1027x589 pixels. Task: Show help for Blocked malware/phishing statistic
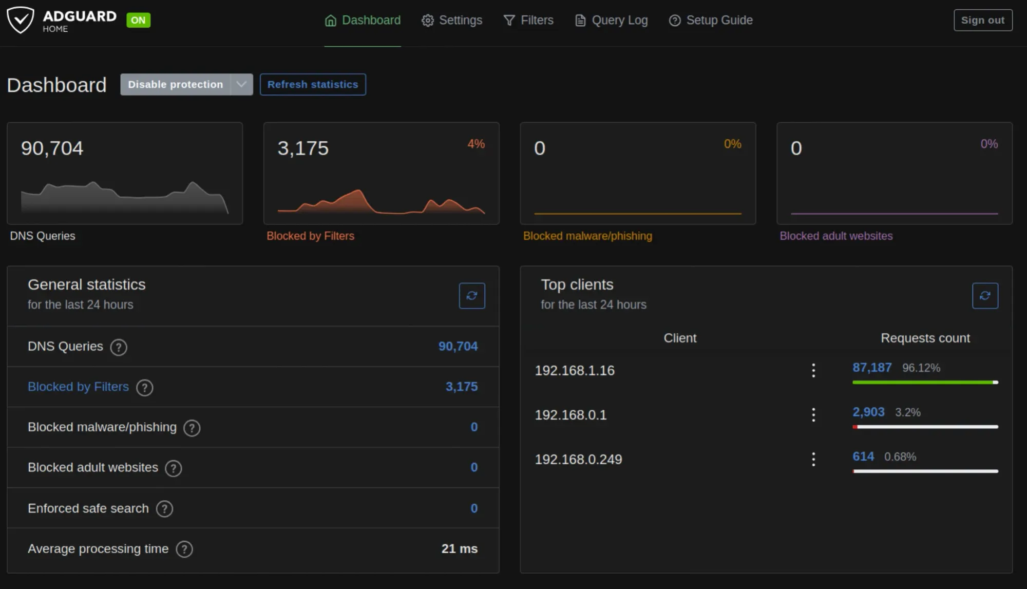[x=192, y=428]
